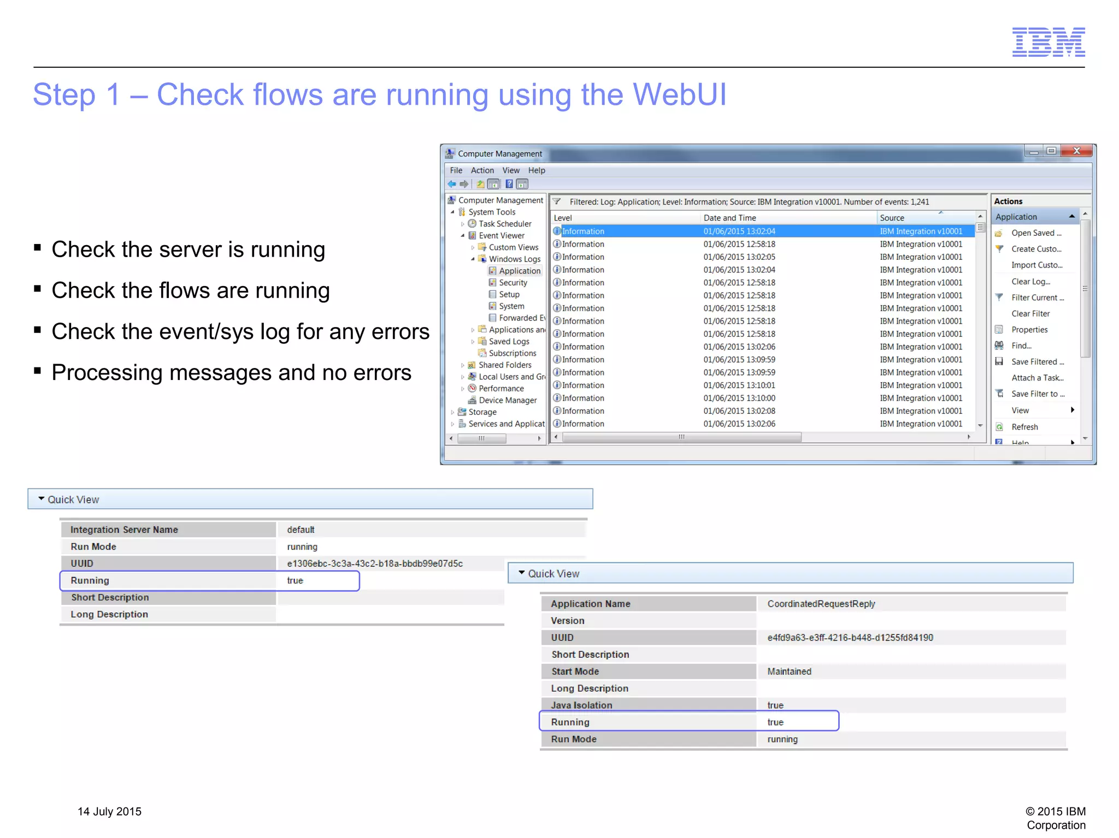Open the File menu
1119x838 pixels.
click(456, 170)
